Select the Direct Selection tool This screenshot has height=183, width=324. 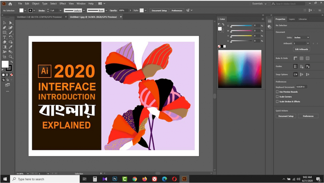pyautogui.click(x=10, y=23)
